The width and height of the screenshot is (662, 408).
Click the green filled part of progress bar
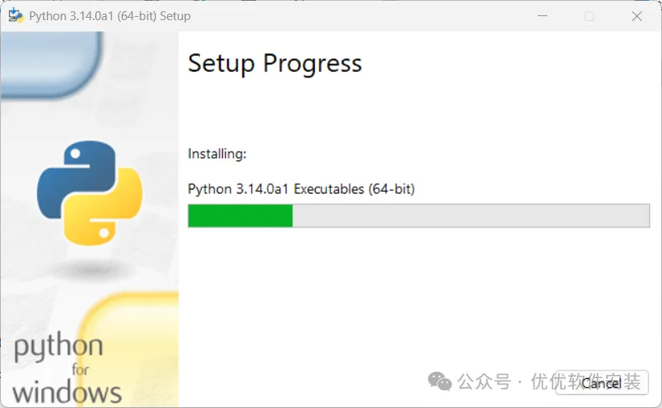click(x=240, y=216)
